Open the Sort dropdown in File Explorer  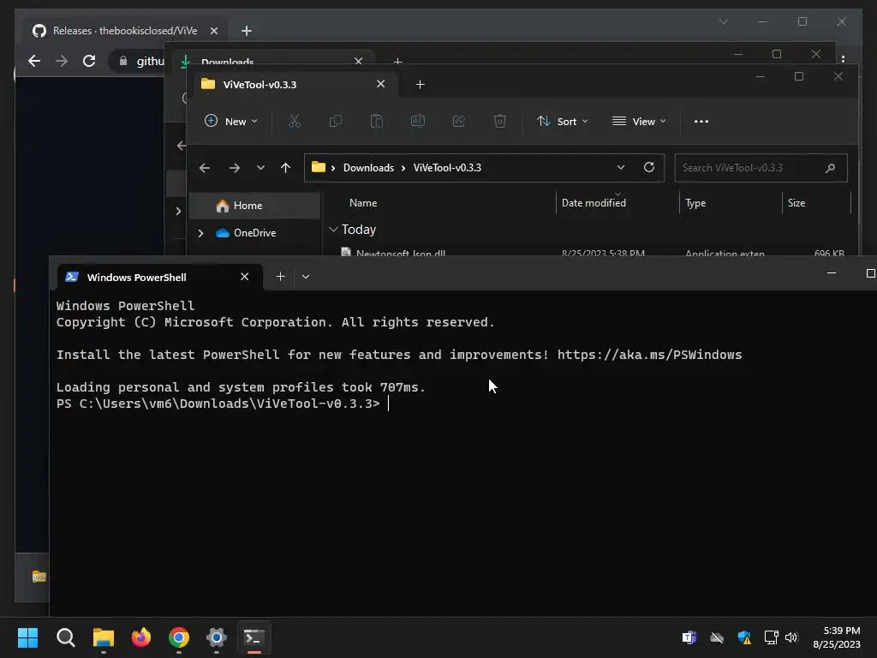coord(562,122)
